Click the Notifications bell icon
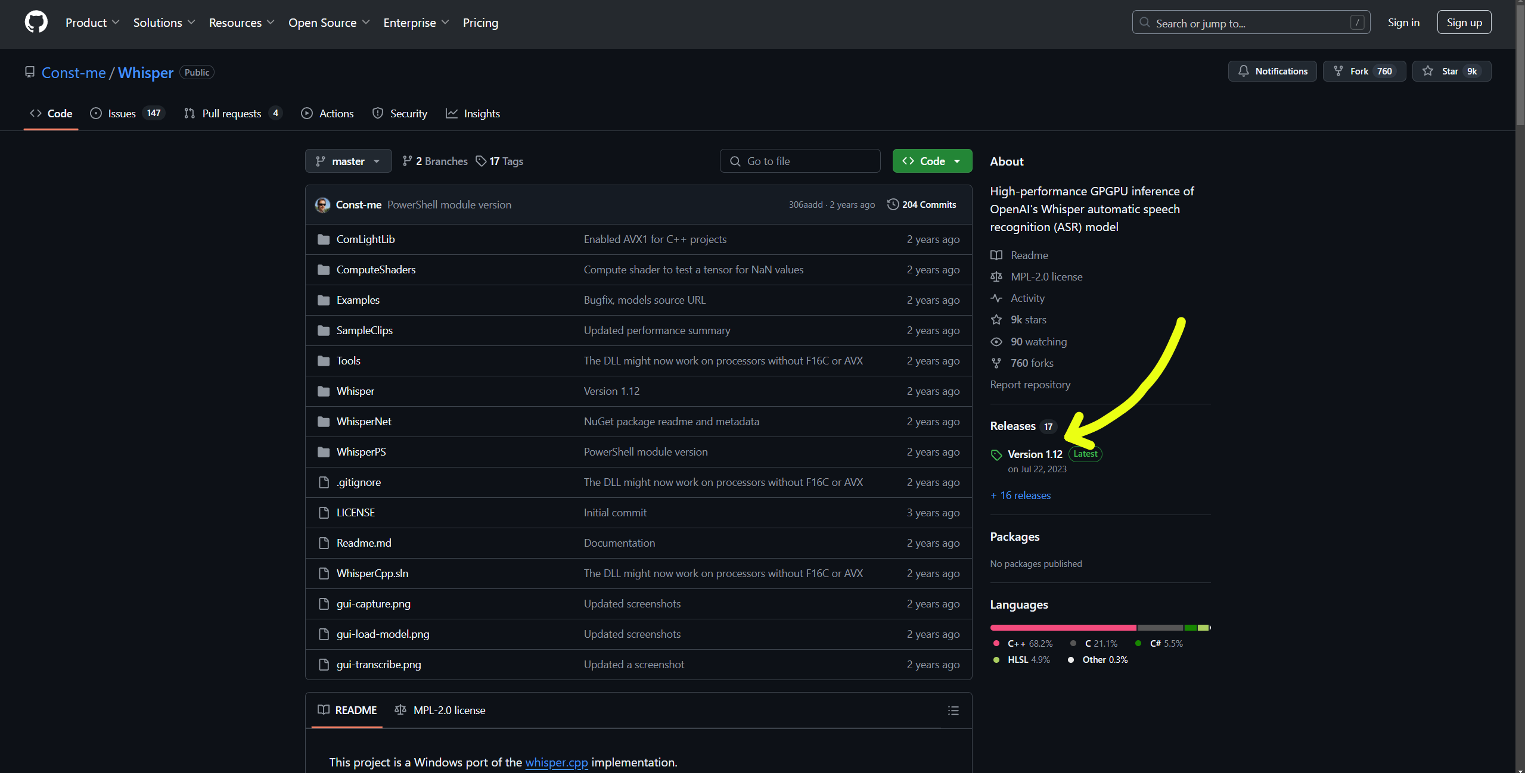 tap(1243, 71)
